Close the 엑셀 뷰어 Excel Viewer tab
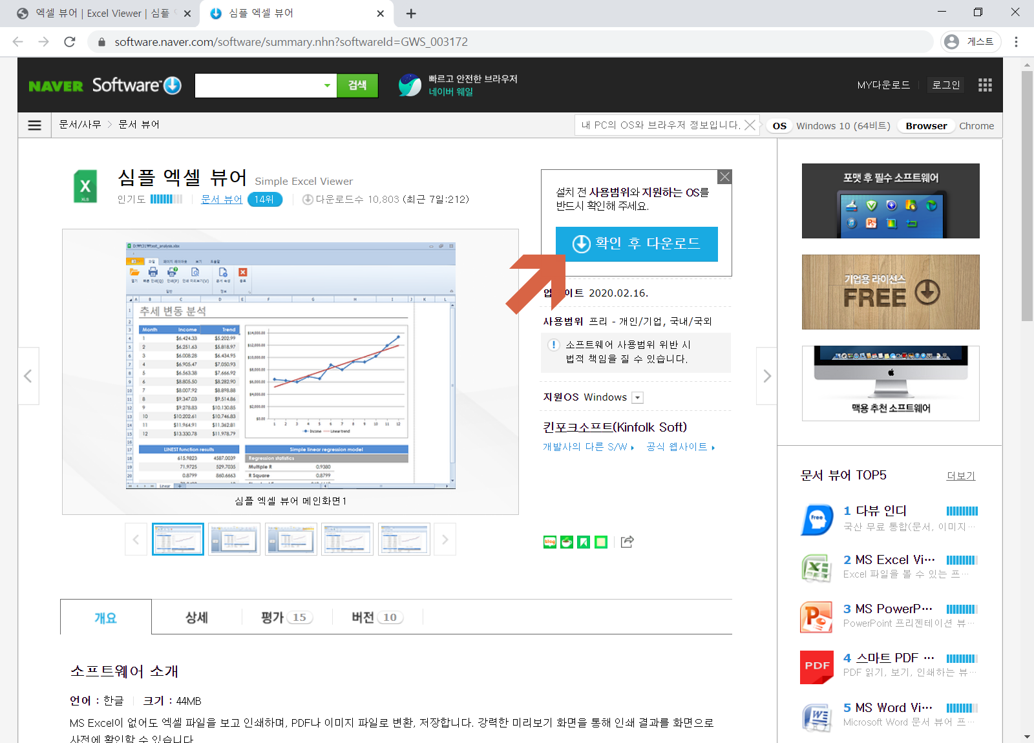Viewport: 1034px width, 743px height. (187, 14)
